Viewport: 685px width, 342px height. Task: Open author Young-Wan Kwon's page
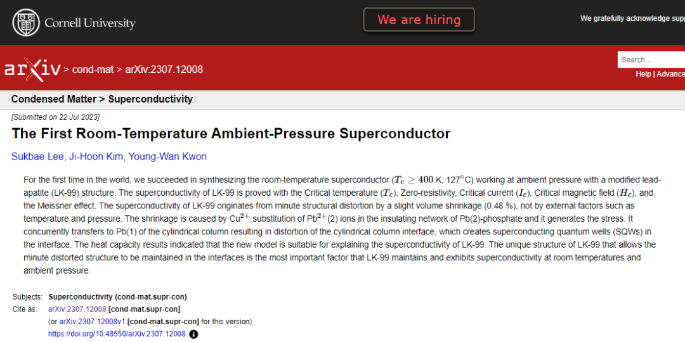click(x=167, y=156)
